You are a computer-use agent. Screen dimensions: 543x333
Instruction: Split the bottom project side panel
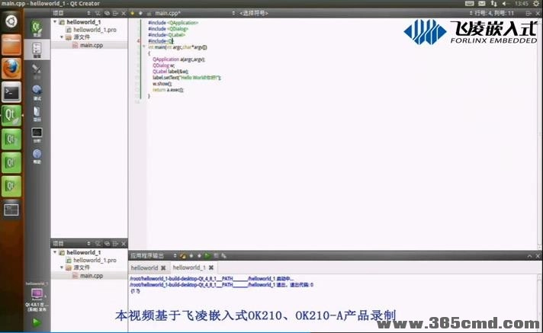click(x=115, y=244)
